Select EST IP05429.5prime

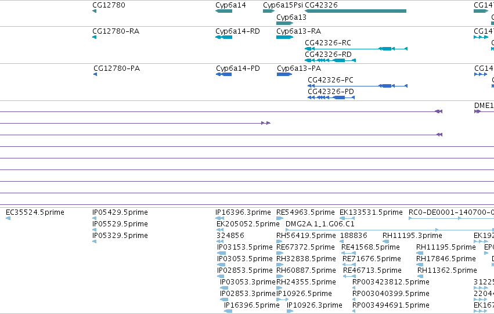click(x=120, y=212)
